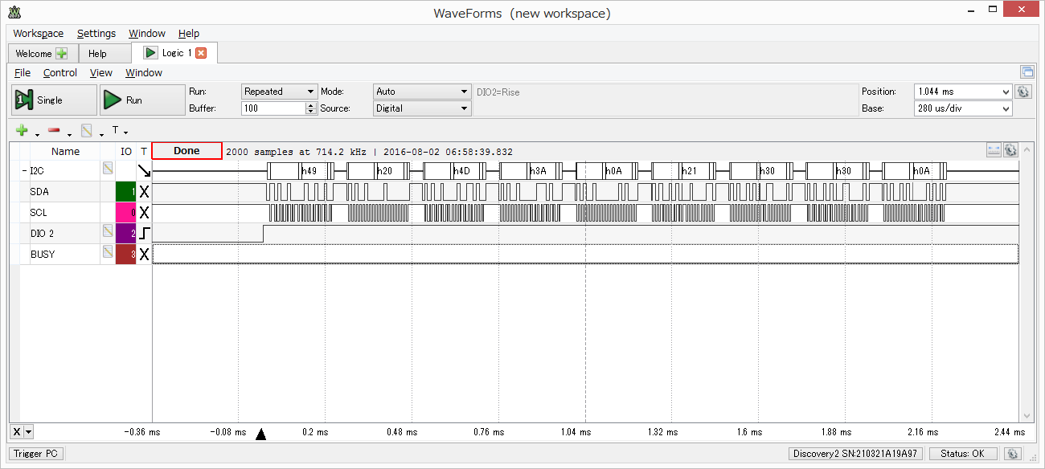The height and width of the screenshot is (469, 1045).
Task: Select the SDA signal name
Action: point(39,191)
